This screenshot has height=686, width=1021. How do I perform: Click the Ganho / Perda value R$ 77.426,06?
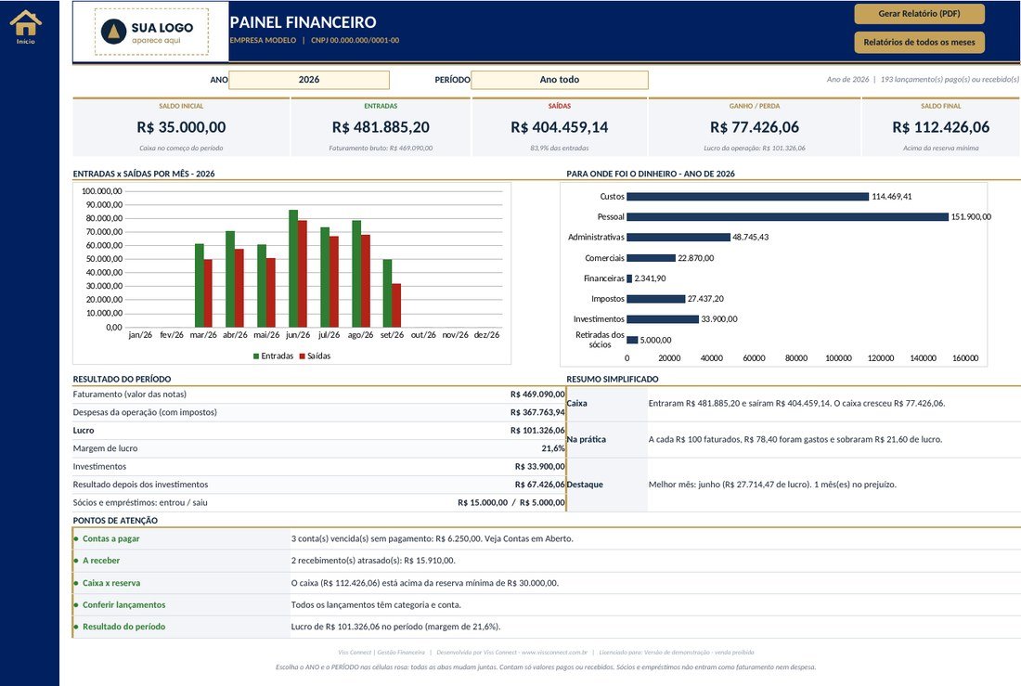[x=754, y=127]
